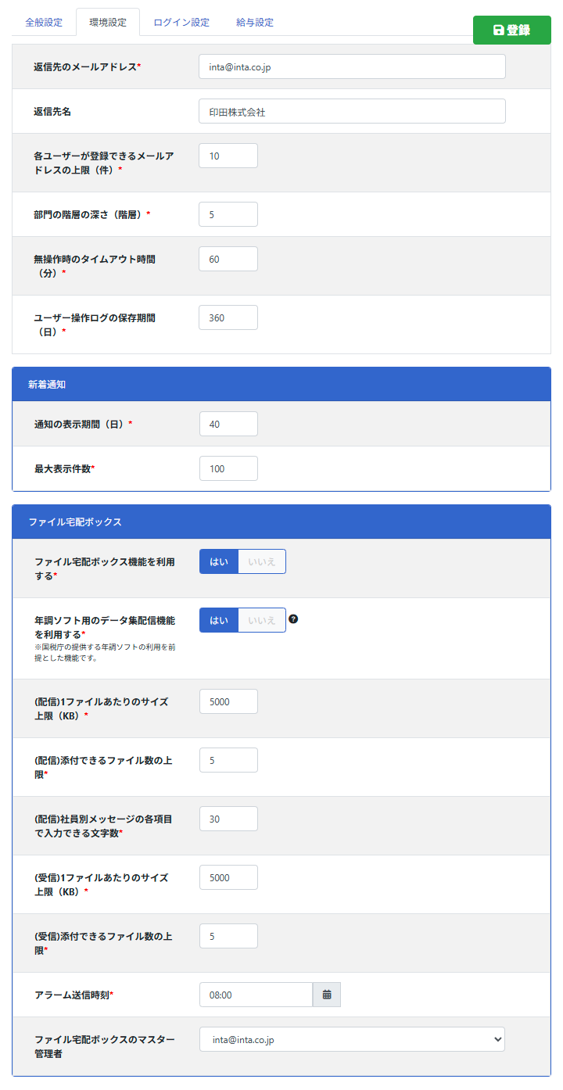Set file delivery box usage to はい

tap(219, 561)
